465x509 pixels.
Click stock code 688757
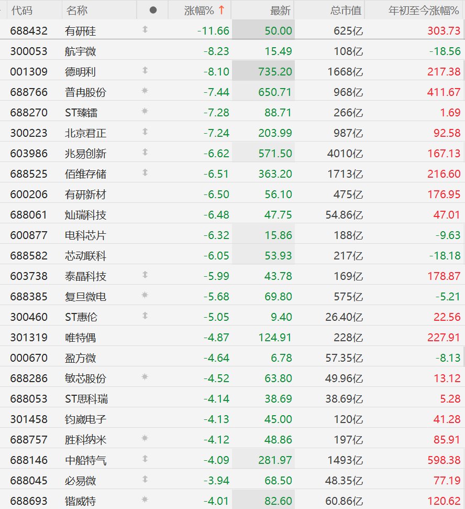coord(29,440)
